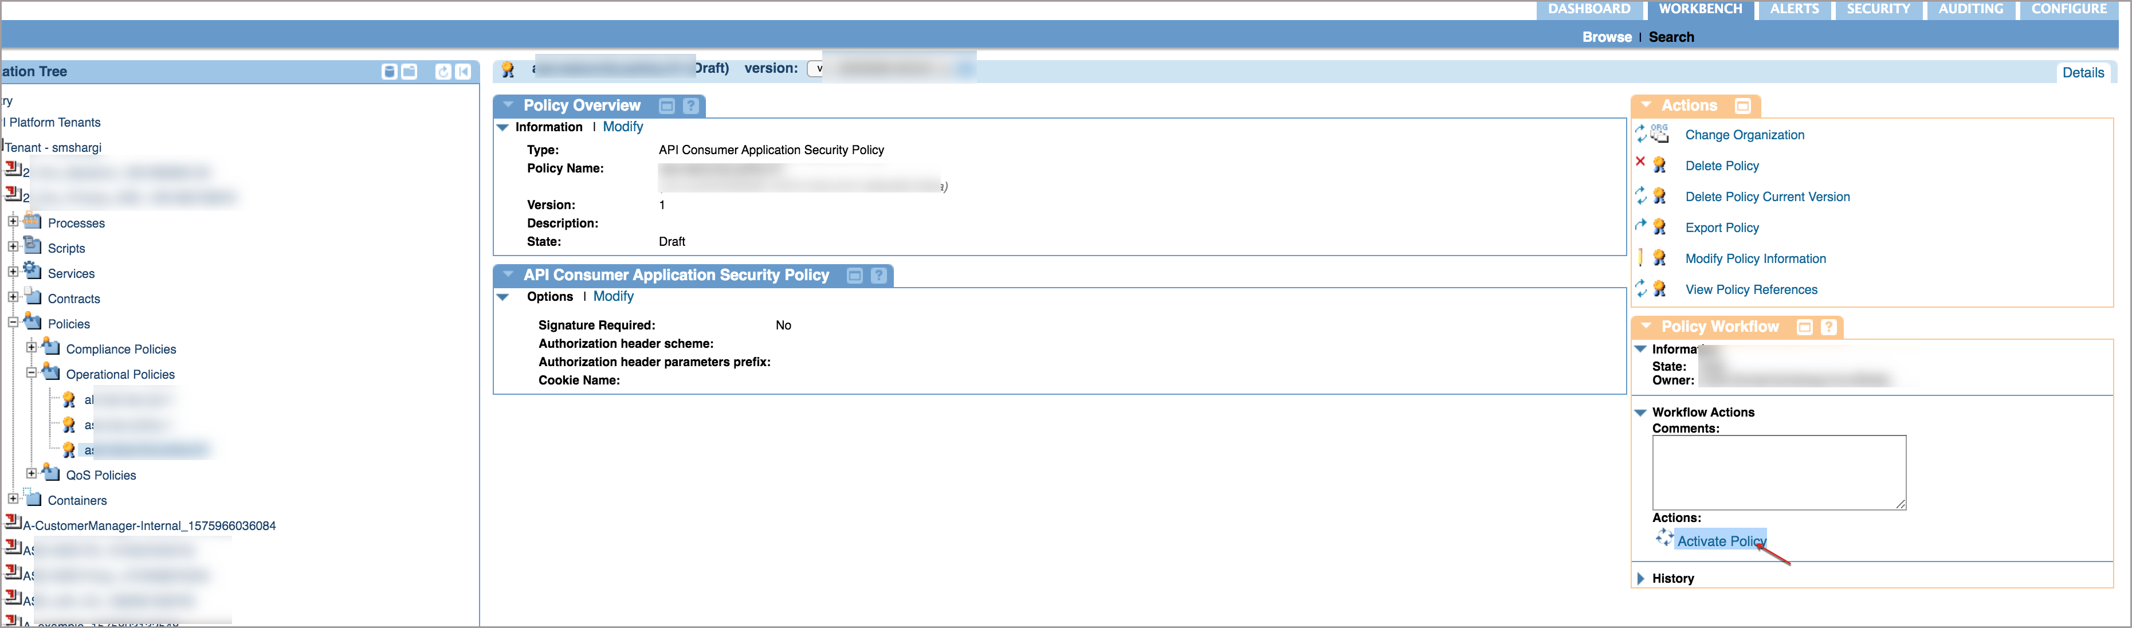Click the Delete Policy action

(1722, 166)
